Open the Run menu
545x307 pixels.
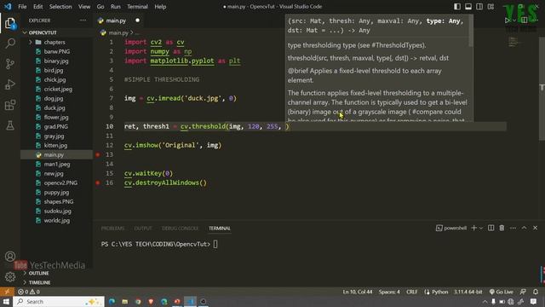116,7
